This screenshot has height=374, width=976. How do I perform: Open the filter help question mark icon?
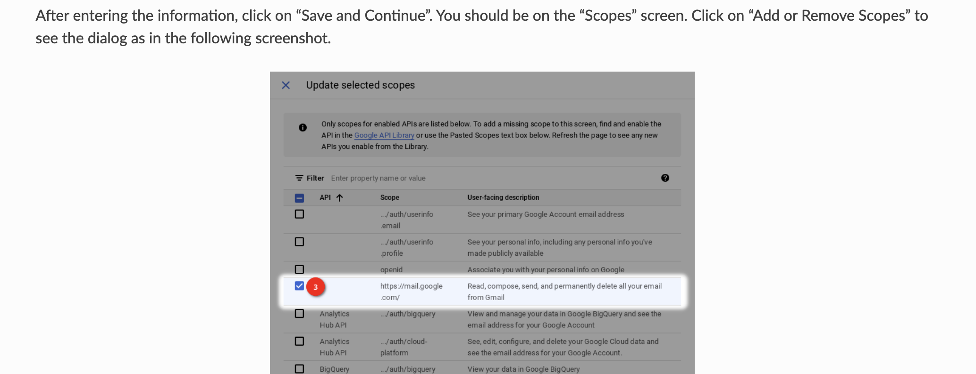(665, 178)
